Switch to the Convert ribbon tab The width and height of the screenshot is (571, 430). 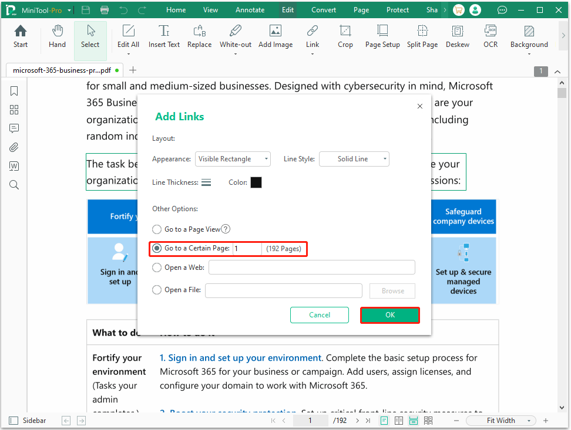[x=323, y=9]
